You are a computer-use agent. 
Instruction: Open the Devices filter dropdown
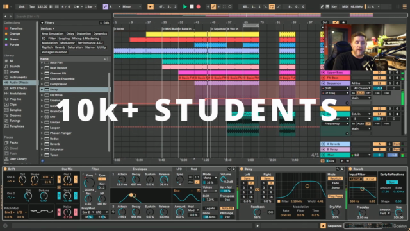tap(47, 28)
